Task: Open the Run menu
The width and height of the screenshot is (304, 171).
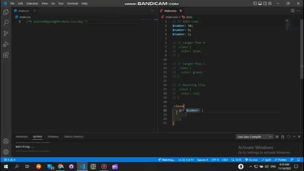Action: click(61, 3)
